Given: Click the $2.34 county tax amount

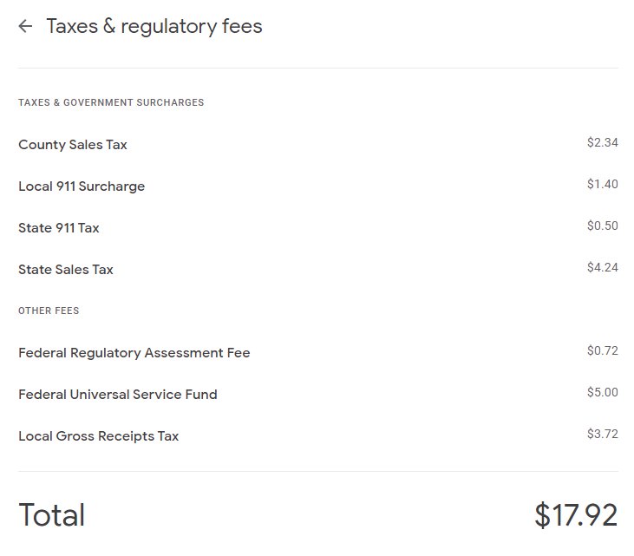Looking at the screenshot, I should (x=603, y=142).
